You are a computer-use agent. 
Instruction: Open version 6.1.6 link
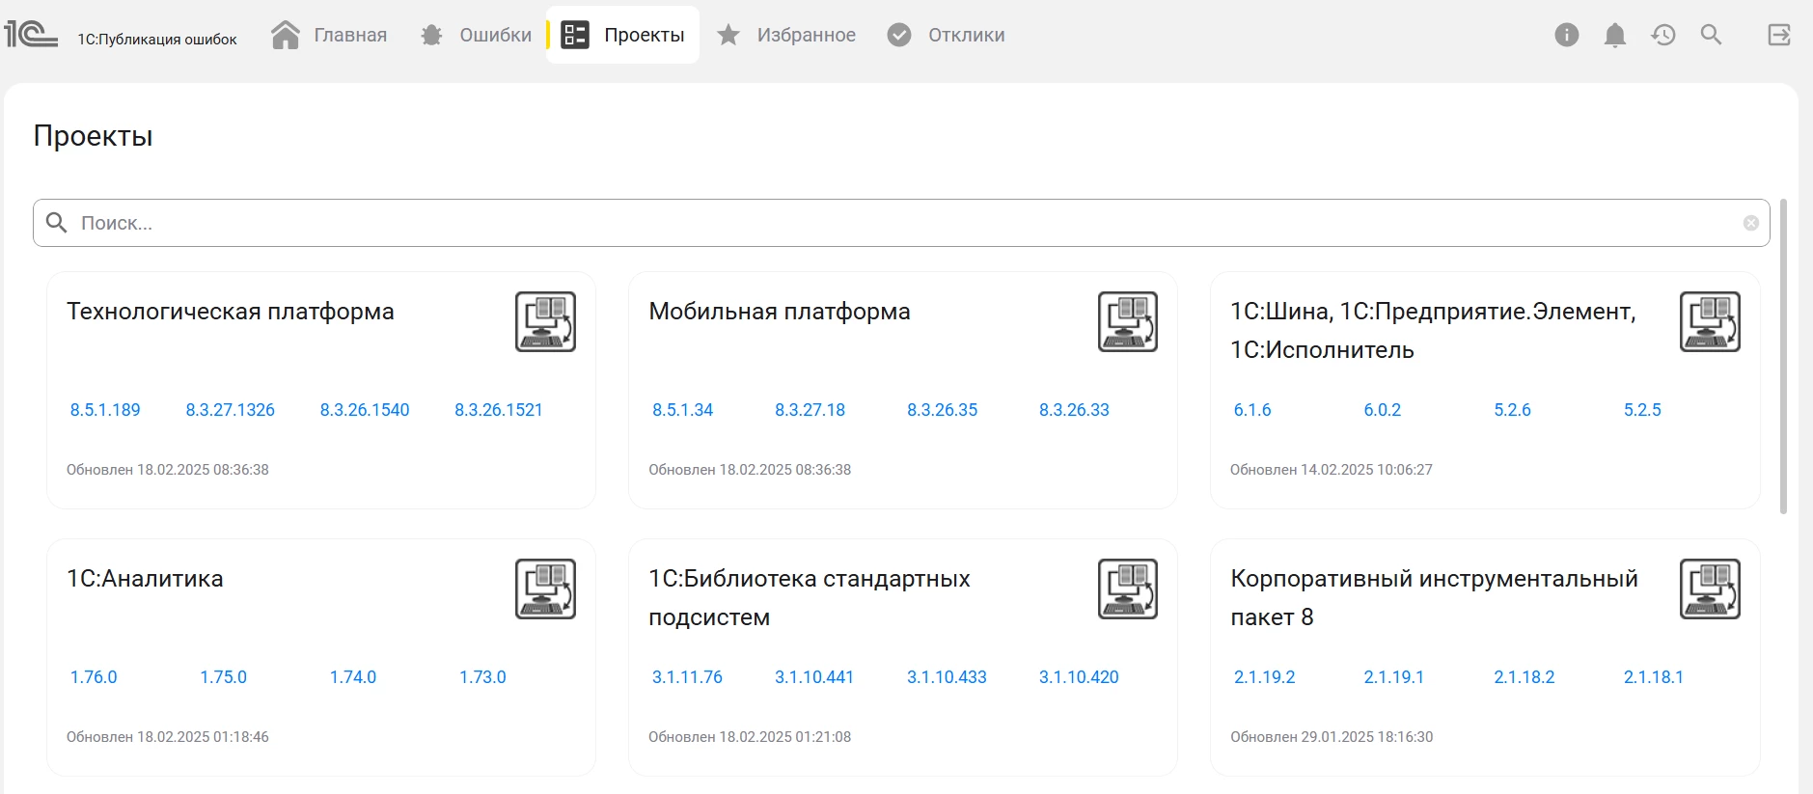point(1252,410)
